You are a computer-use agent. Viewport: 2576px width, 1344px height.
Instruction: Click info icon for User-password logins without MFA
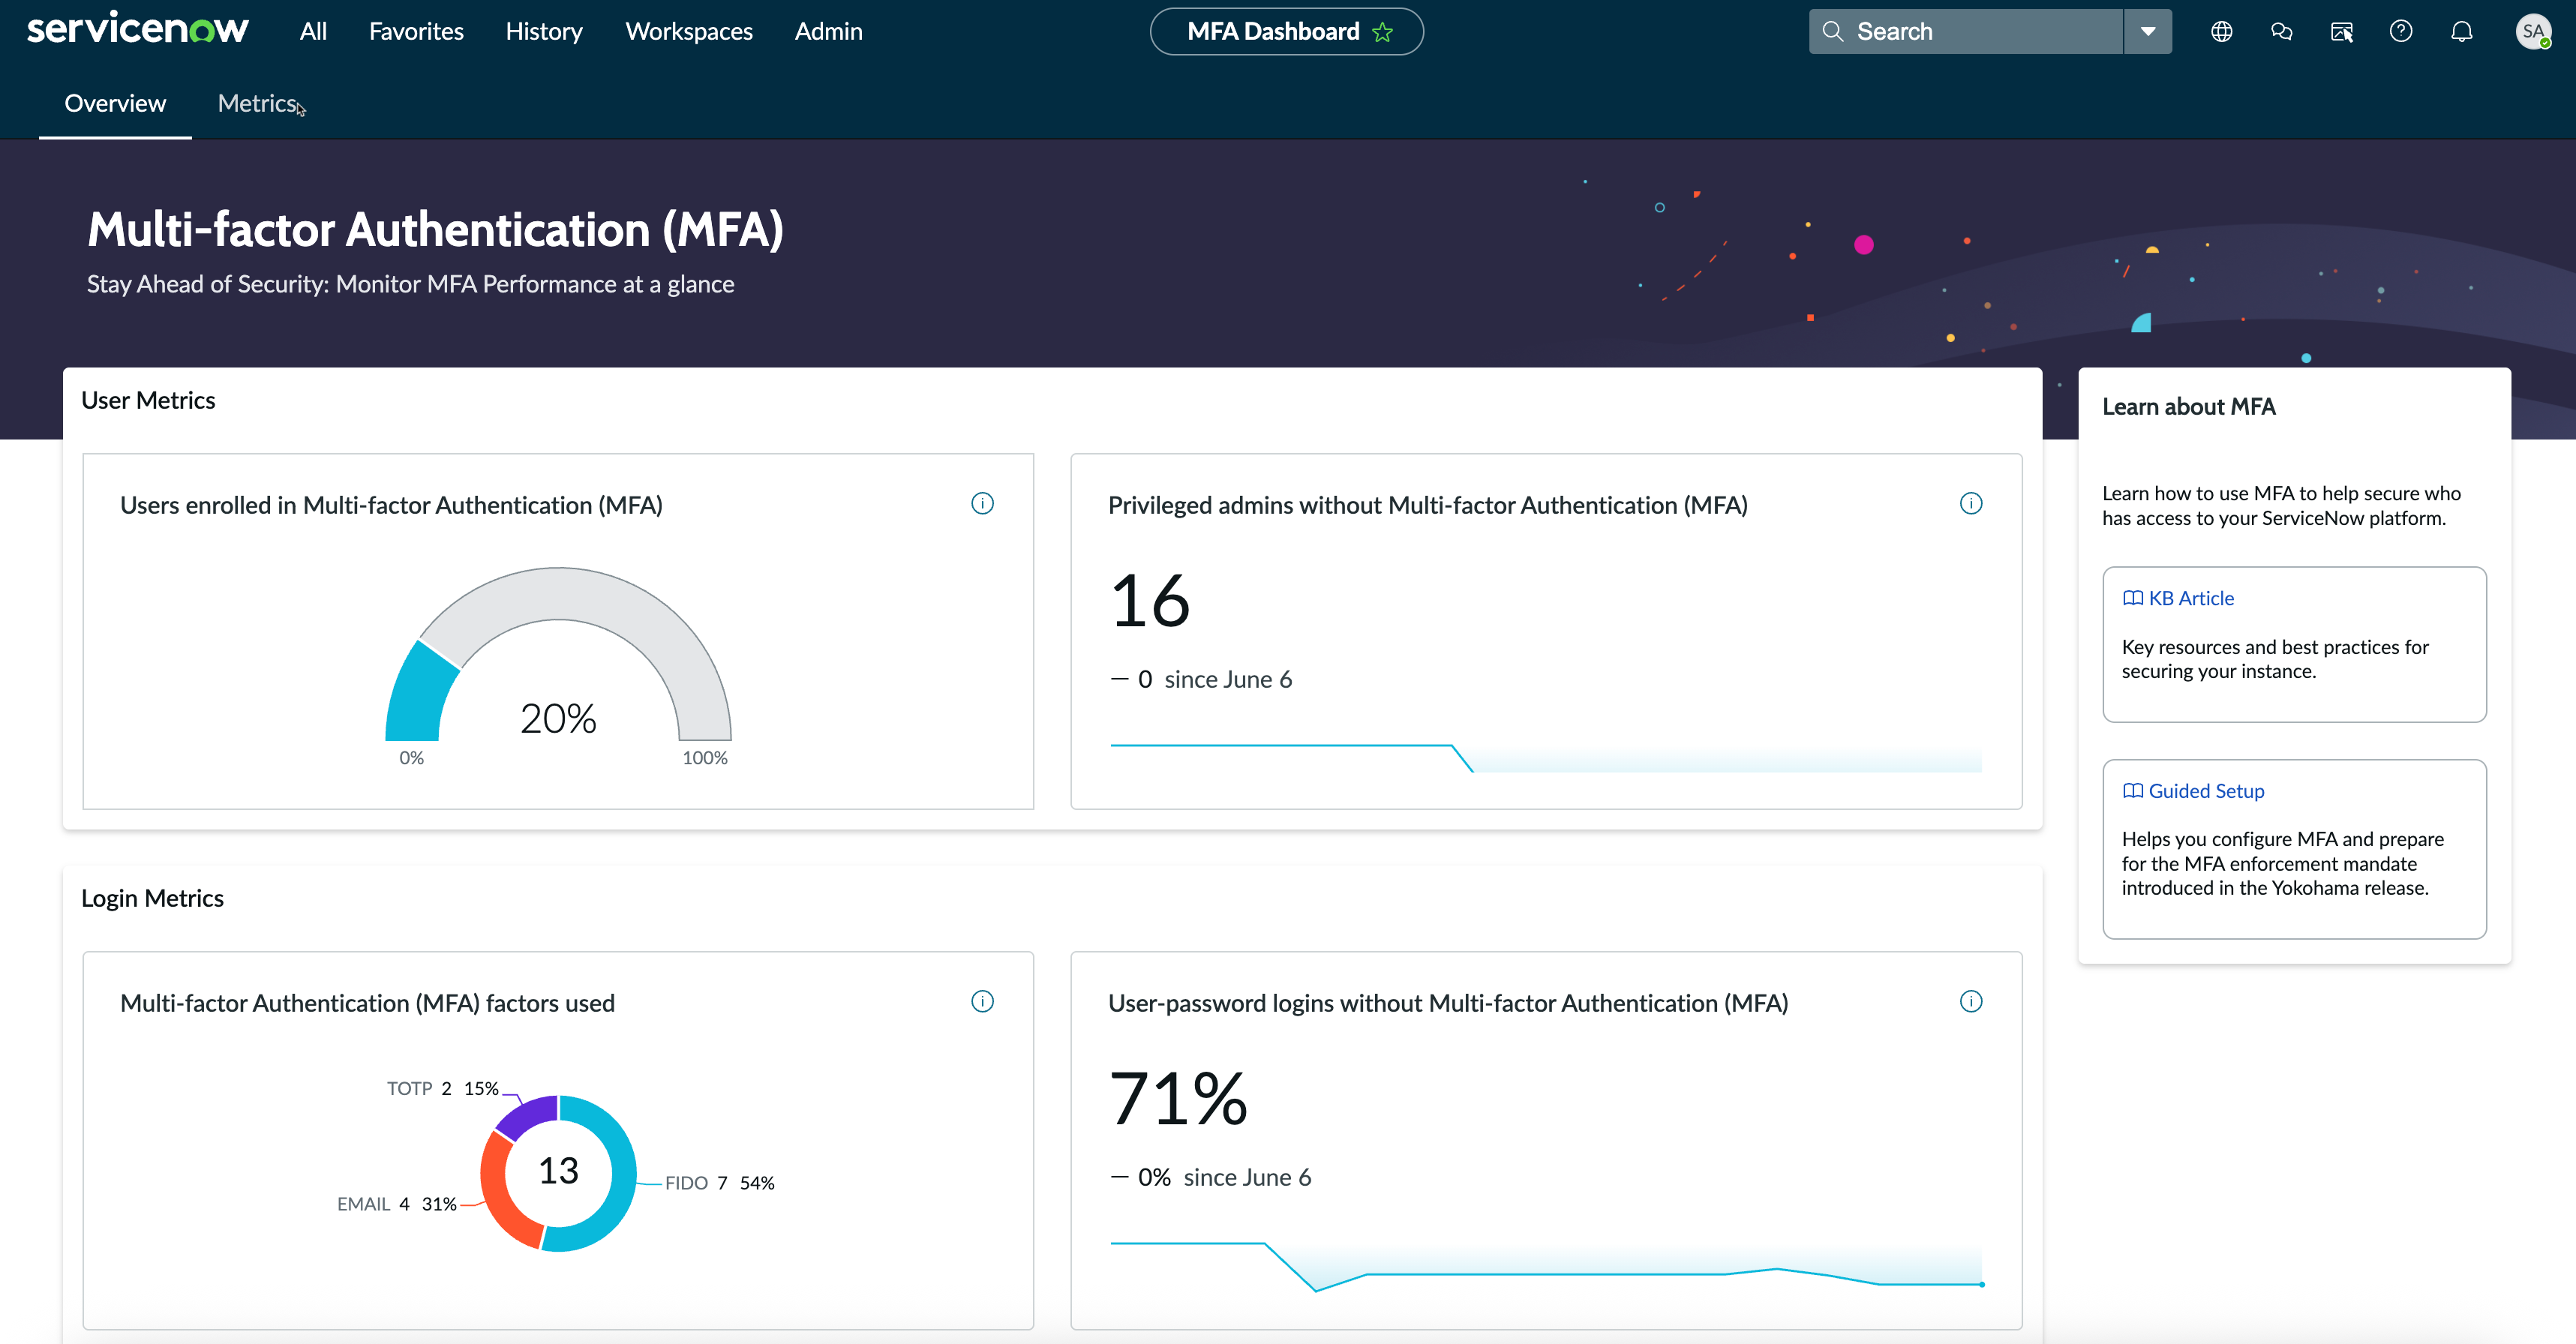coord(1970,1001)
